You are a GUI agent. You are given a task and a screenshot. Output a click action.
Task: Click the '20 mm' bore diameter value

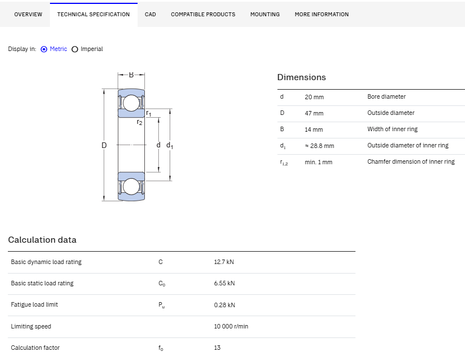(x=314, y=97)
